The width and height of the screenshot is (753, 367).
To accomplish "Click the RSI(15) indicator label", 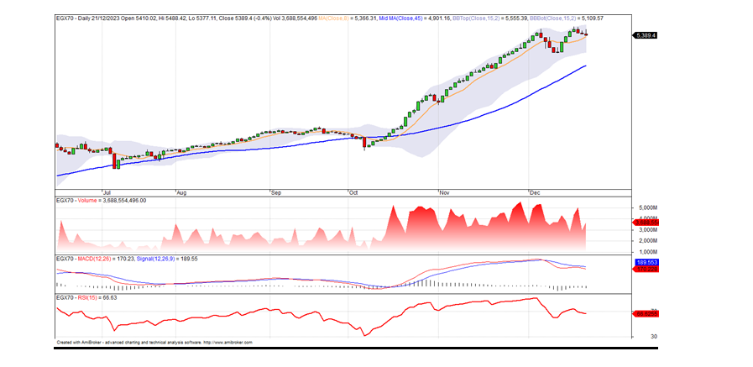I will pos(86,297).
